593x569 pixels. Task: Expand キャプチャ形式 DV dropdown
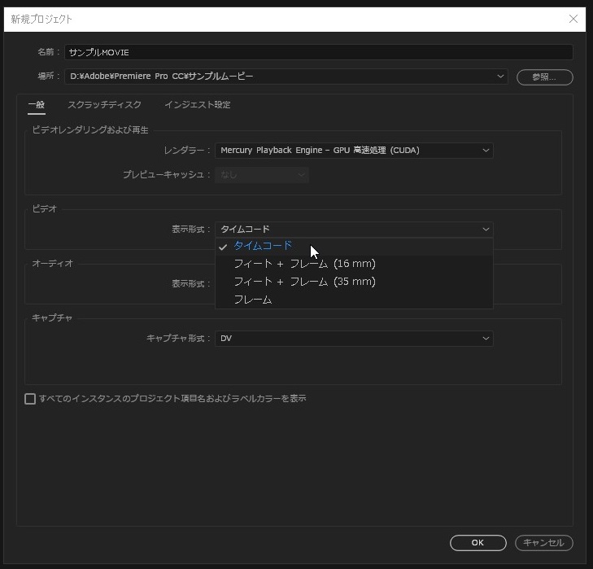tap(354, 339)
